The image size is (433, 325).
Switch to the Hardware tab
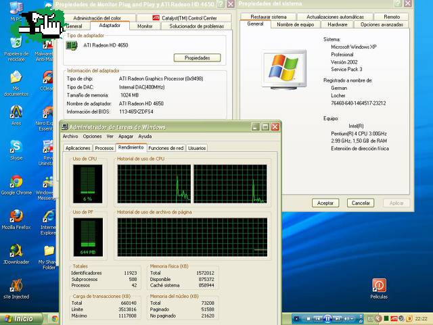pyautogui.click(x=338, y=24)
